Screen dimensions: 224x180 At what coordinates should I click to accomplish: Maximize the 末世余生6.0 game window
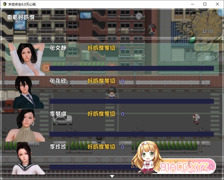click(x=205, y=4)
